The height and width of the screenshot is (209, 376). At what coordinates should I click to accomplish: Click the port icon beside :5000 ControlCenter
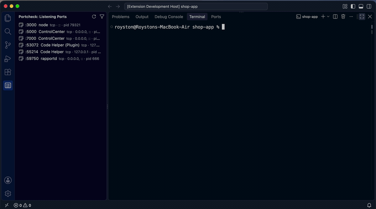coord(21,32)
